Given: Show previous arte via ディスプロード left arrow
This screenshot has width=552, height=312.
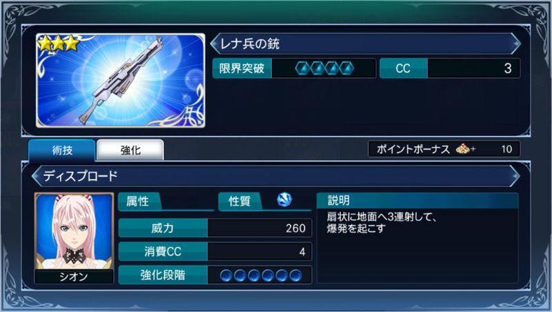Looking at the screenshot, I should pyautogui.click(x=37, y=176).
